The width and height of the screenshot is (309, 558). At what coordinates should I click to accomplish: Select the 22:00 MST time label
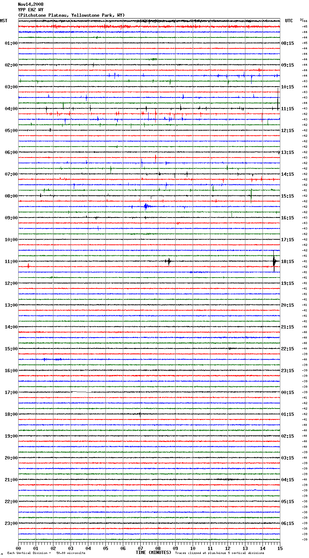(11, 502)
